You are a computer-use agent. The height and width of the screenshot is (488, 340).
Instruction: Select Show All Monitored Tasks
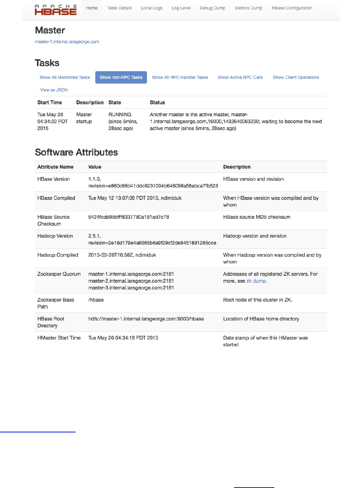pyautogui.click(x=65, y=77)
